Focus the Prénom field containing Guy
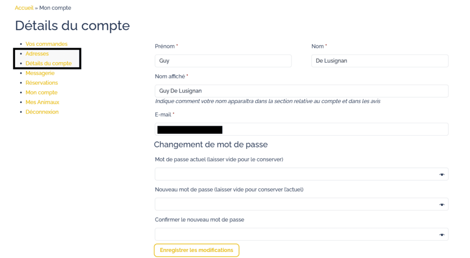This screenshot has width=470, height=258. [x=223, y=61]
